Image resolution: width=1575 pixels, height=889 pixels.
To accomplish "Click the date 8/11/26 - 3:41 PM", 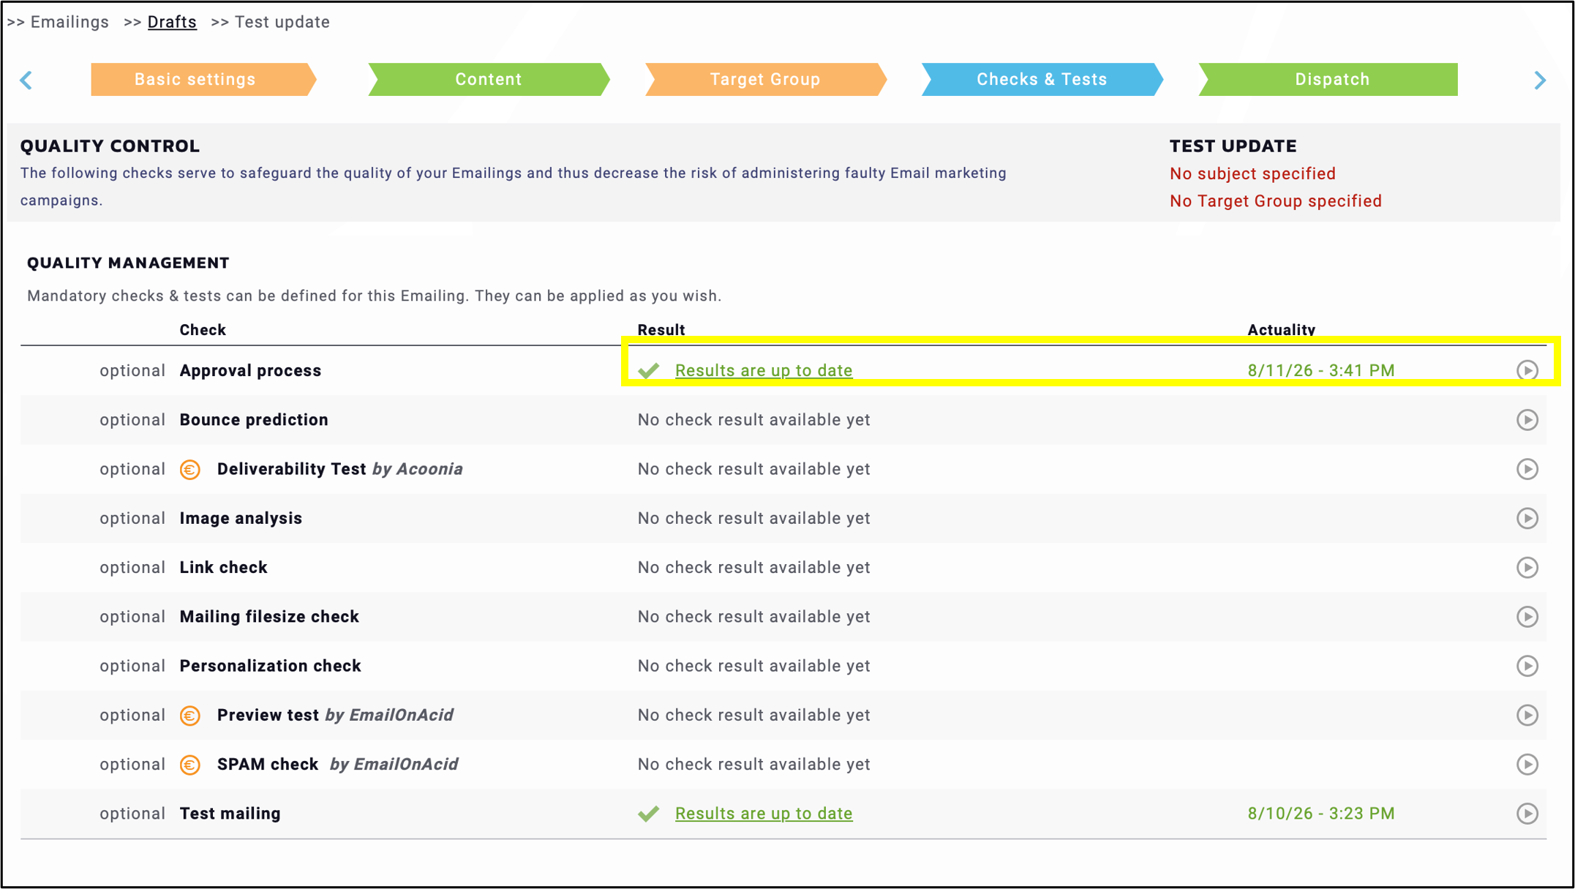I will [x=1321, y=370].
